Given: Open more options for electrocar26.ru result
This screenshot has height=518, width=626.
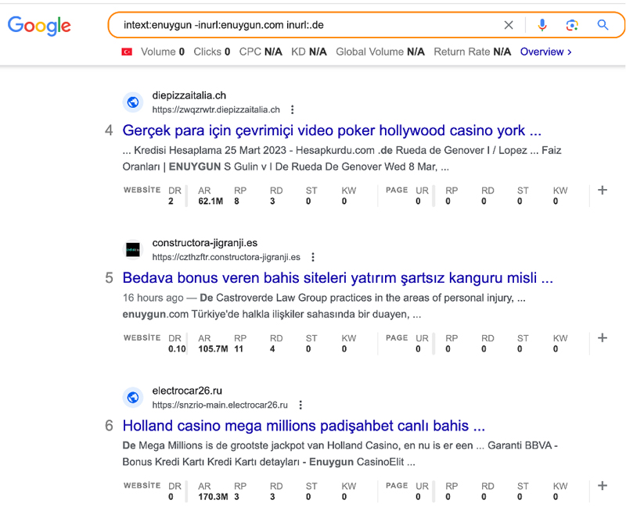Looking at the screenshot, I should click(300, 405).
